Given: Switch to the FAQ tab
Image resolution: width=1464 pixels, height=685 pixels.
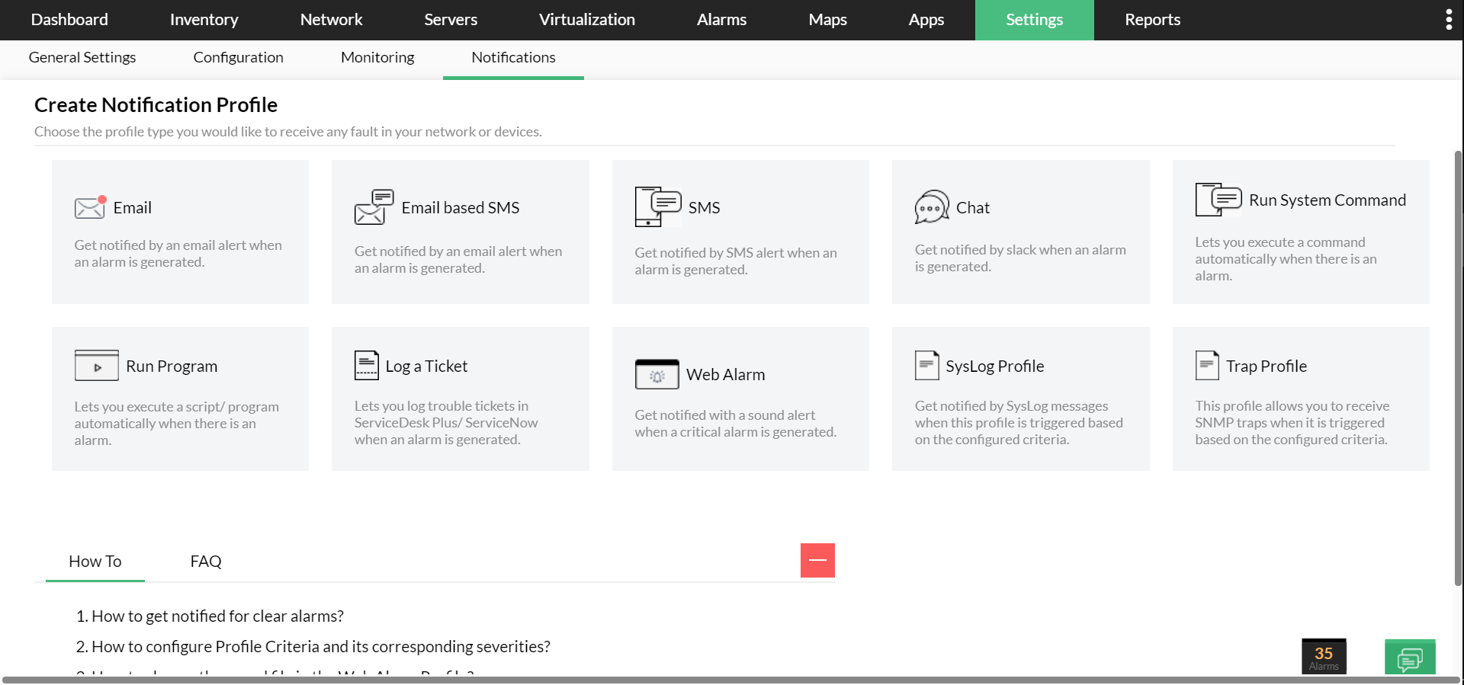Looking at the screenshot, I should (x=206, y=562).
